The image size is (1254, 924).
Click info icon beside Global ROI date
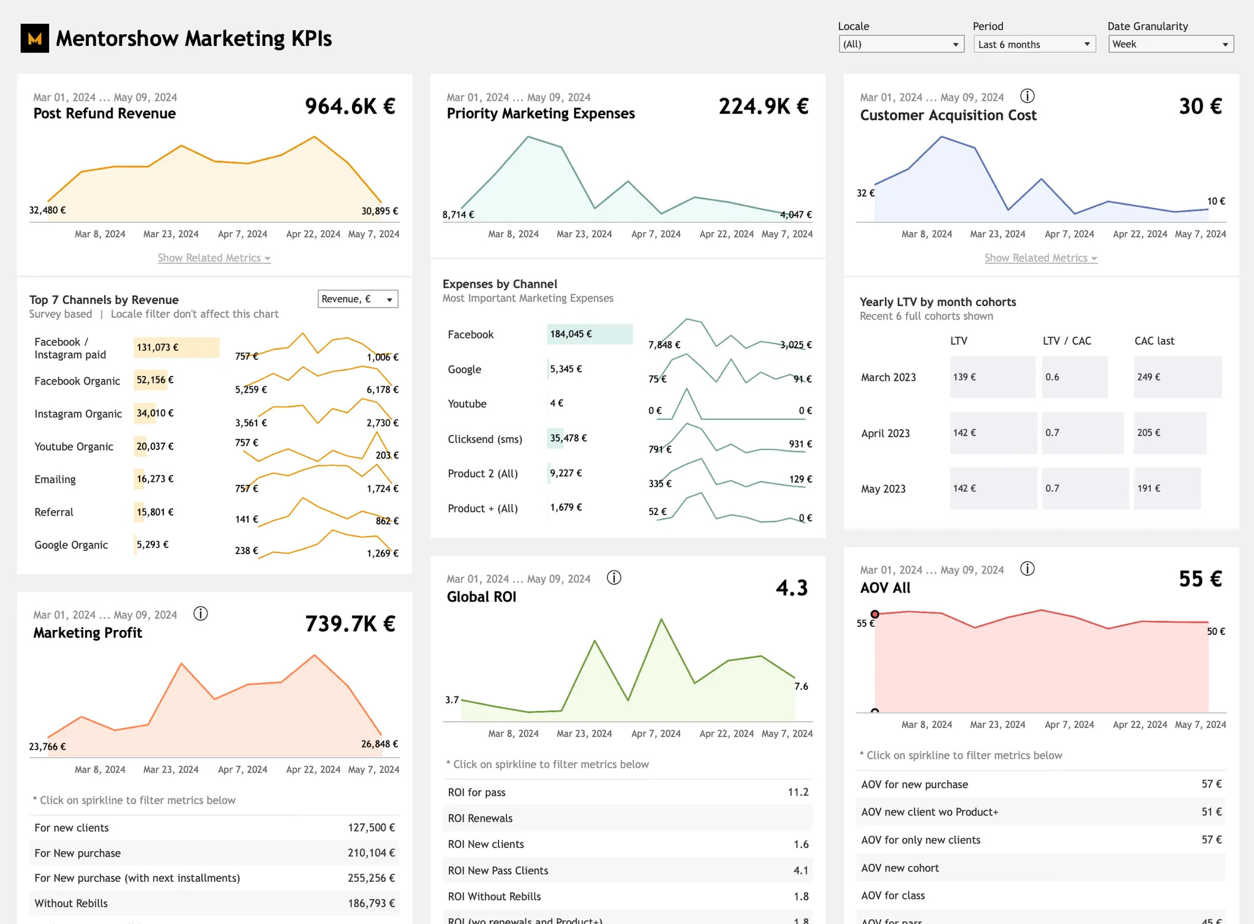614,577
